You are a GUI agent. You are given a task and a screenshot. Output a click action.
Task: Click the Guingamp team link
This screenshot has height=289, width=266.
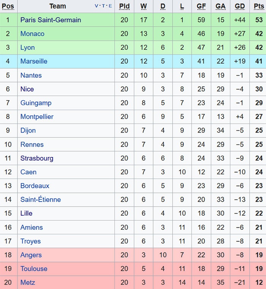tap(36, 103)
